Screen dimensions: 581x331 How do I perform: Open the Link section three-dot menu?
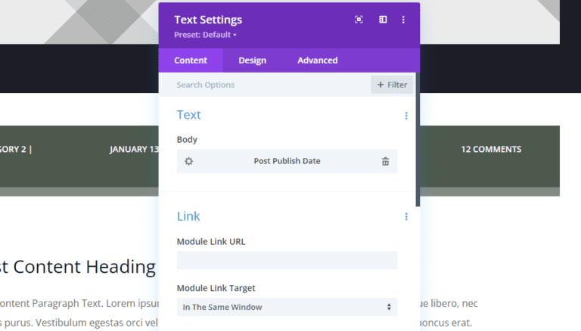pyautogui.click(x=406, y=217)
